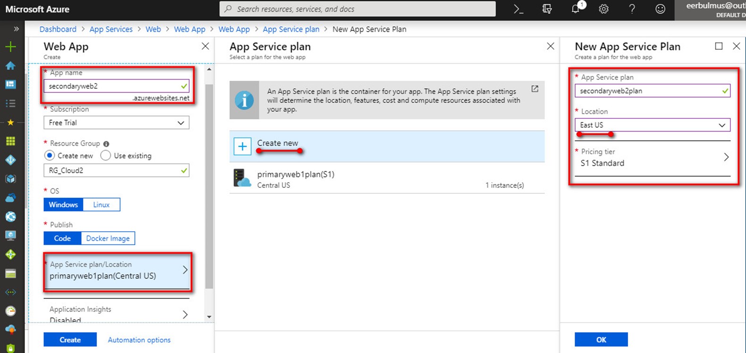Click the green plus Create a resource icon
The width and height of the screenshot is (746, 353).
click(x=10, y=47)
